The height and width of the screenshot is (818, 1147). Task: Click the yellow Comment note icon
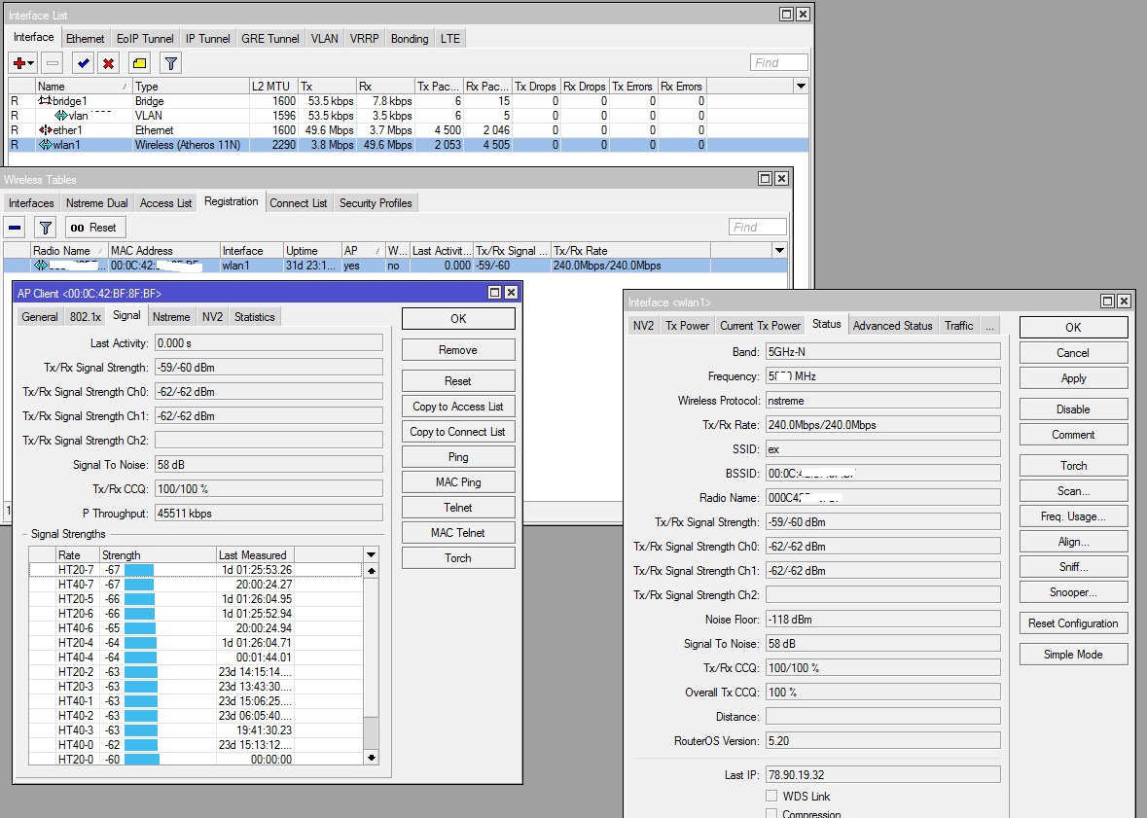(140, 63)
